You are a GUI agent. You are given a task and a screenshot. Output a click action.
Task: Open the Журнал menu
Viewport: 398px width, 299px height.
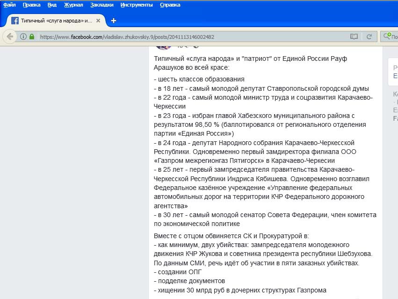73,5
